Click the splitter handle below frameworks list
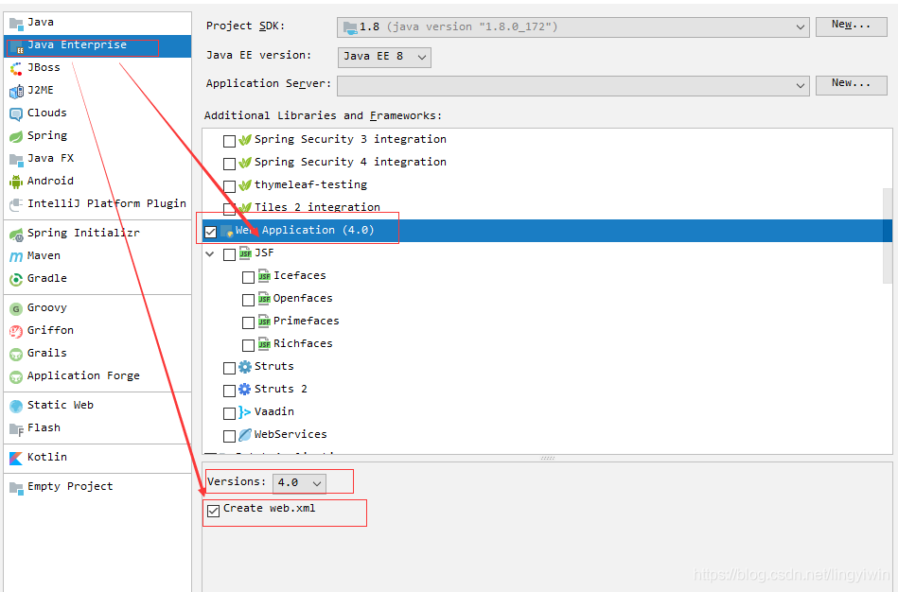This screenshot has width=898, height=592. 548,458
